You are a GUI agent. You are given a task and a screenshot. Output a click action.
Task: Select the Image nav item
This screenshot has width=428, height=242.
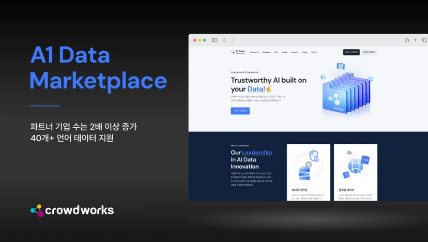(x=304, y=52)
